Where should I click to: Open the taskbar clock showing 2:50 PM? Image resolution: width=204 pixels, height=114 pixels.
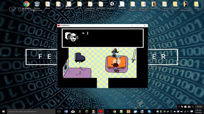point(198,111)
